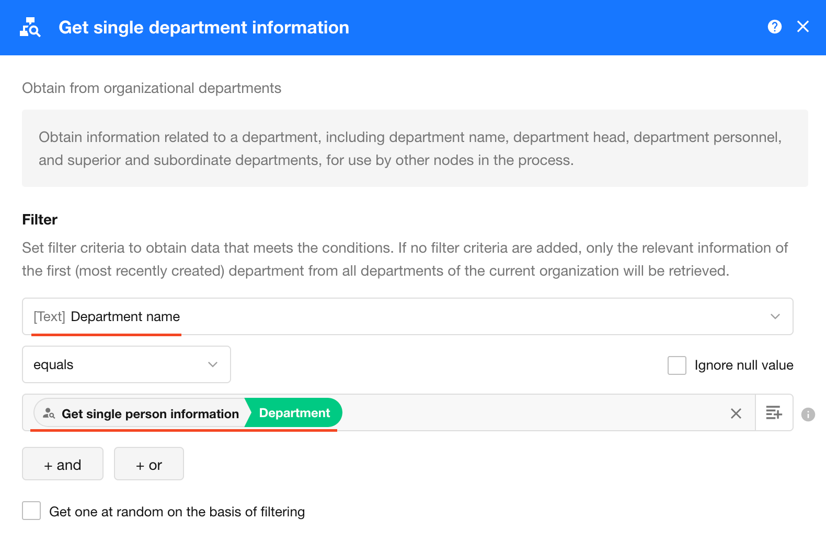This screenshot has width=826, height=544.
Task: Enable the Ignore null value checkbox
Action: pos(676,365)
